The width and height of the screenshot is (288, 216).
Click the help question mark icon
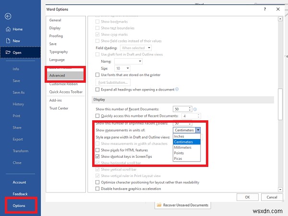[264, 9]
